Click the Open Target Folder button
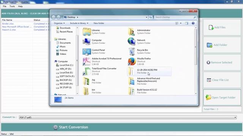 [x=222, y=97]
